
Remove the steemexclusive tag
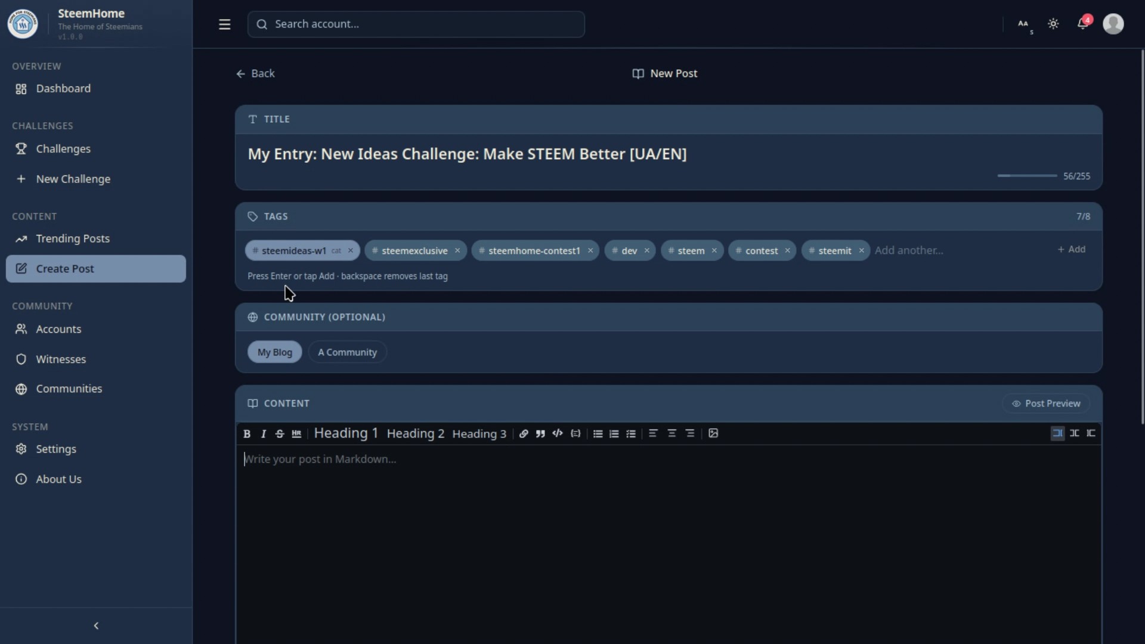[457, 250]
